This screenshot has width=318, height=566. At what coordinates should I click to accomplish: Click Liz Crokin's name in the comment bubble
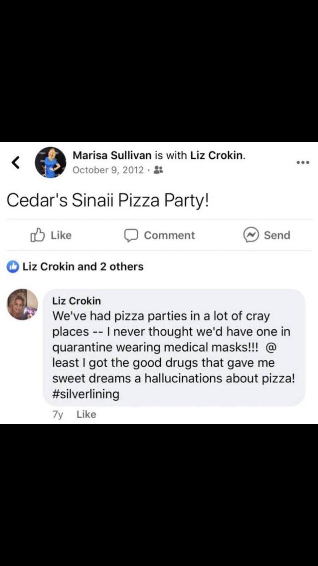[76, 301]
